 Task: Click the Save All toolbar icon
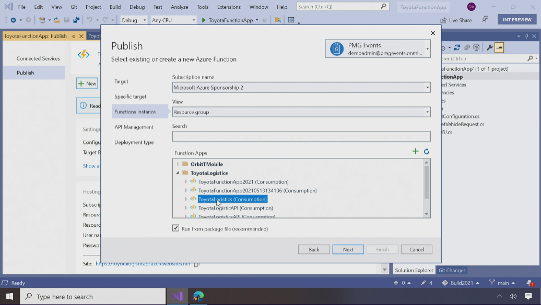pos(76,20)
